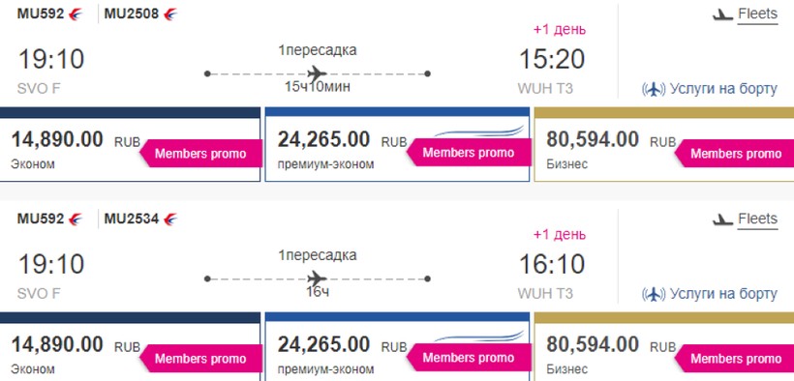
Task: Click the airline logo next to MU2534
Action: coord(170,220)
